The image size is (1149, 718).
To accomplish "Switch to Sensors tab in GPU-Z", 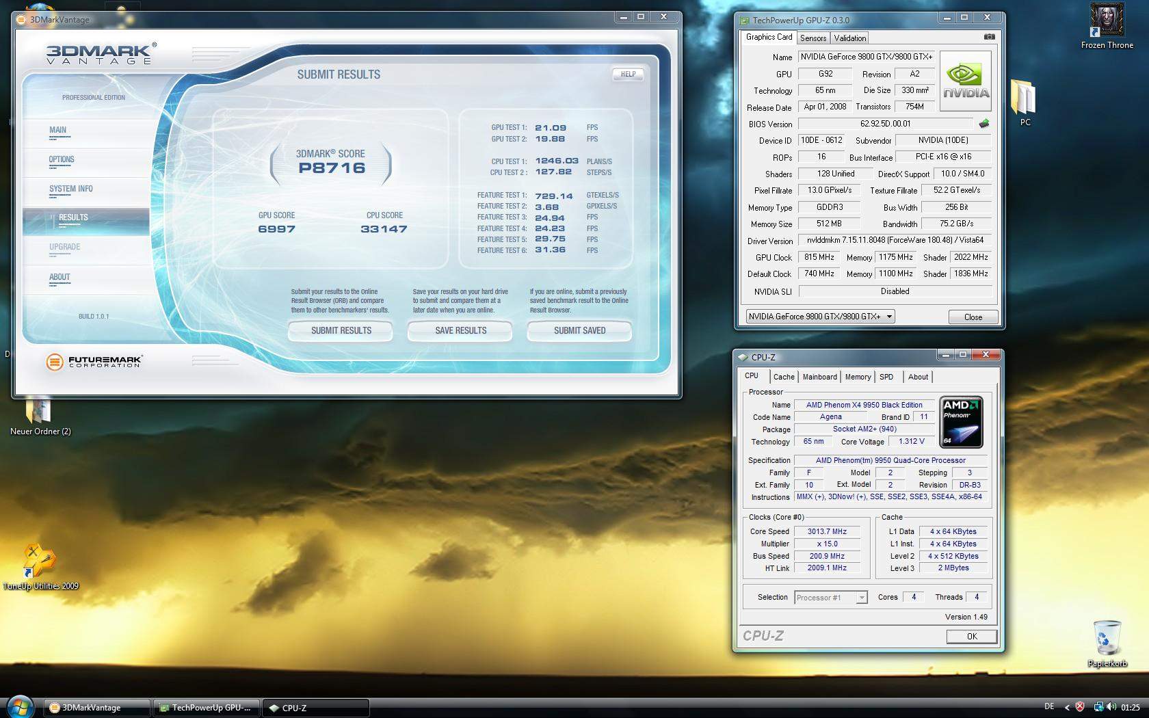I will (x=813, y=38).
